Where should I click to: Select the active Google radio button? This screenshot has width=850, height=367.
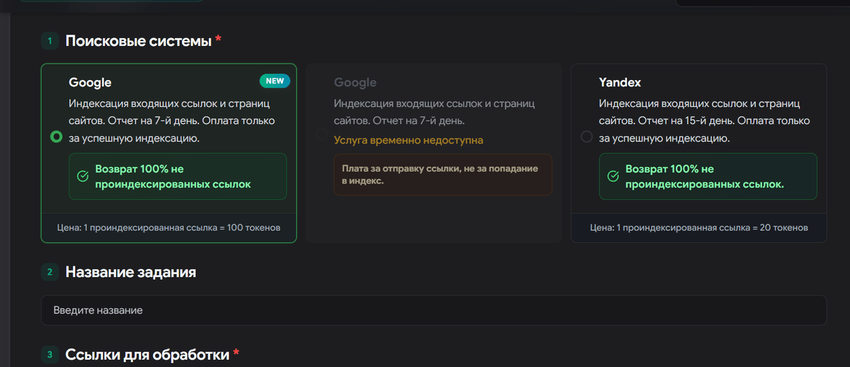tap(57, 137)
